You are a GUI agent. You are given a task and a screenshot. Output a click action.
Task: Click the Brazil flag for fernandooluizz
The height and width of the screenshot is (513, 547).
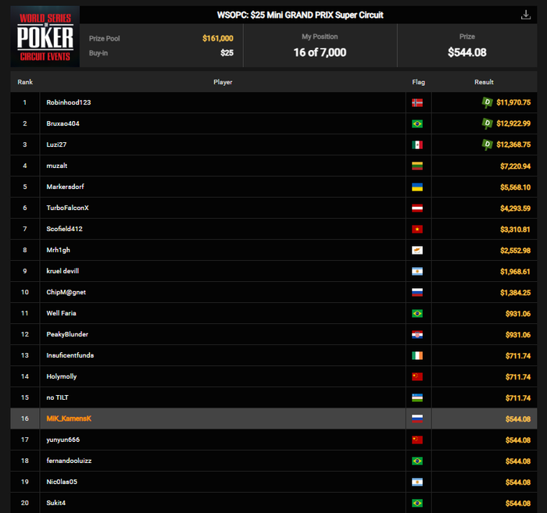pos(417,461)
